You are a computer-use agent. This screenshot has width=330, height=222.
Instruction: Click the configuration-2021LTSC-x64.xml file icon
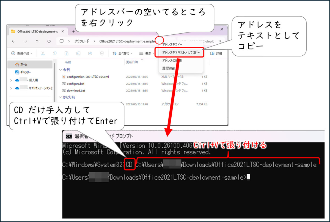point(64,77)
